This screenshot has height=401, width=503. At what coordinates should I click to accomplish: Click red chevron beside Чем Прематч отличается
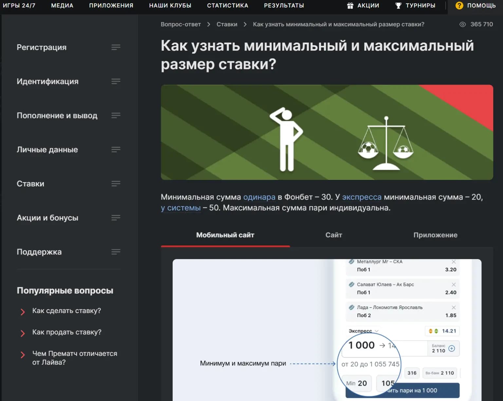click(23, 355)
